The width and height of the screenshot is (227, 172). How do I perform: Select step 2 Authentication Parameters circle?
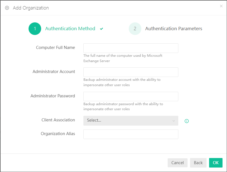coord(135,29)
